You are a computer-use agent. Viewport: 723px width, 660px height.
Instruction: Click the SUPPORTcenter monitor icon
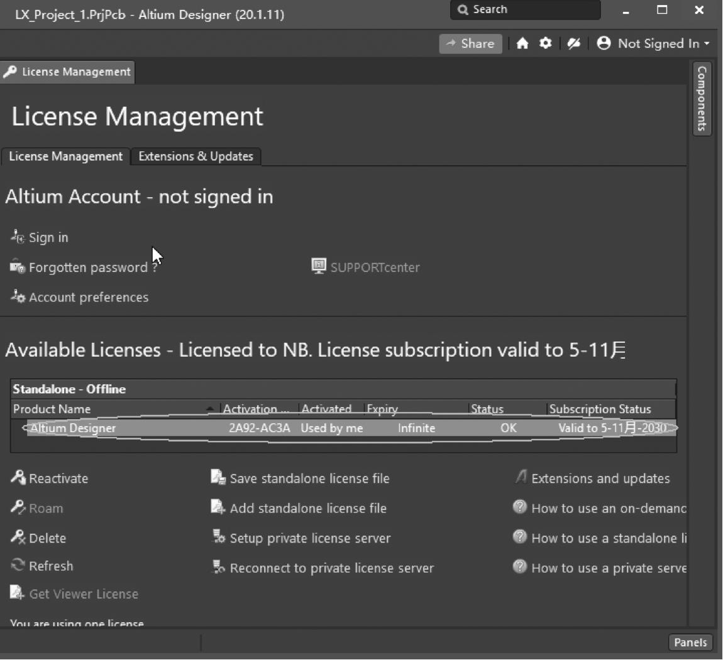[319, 266]
